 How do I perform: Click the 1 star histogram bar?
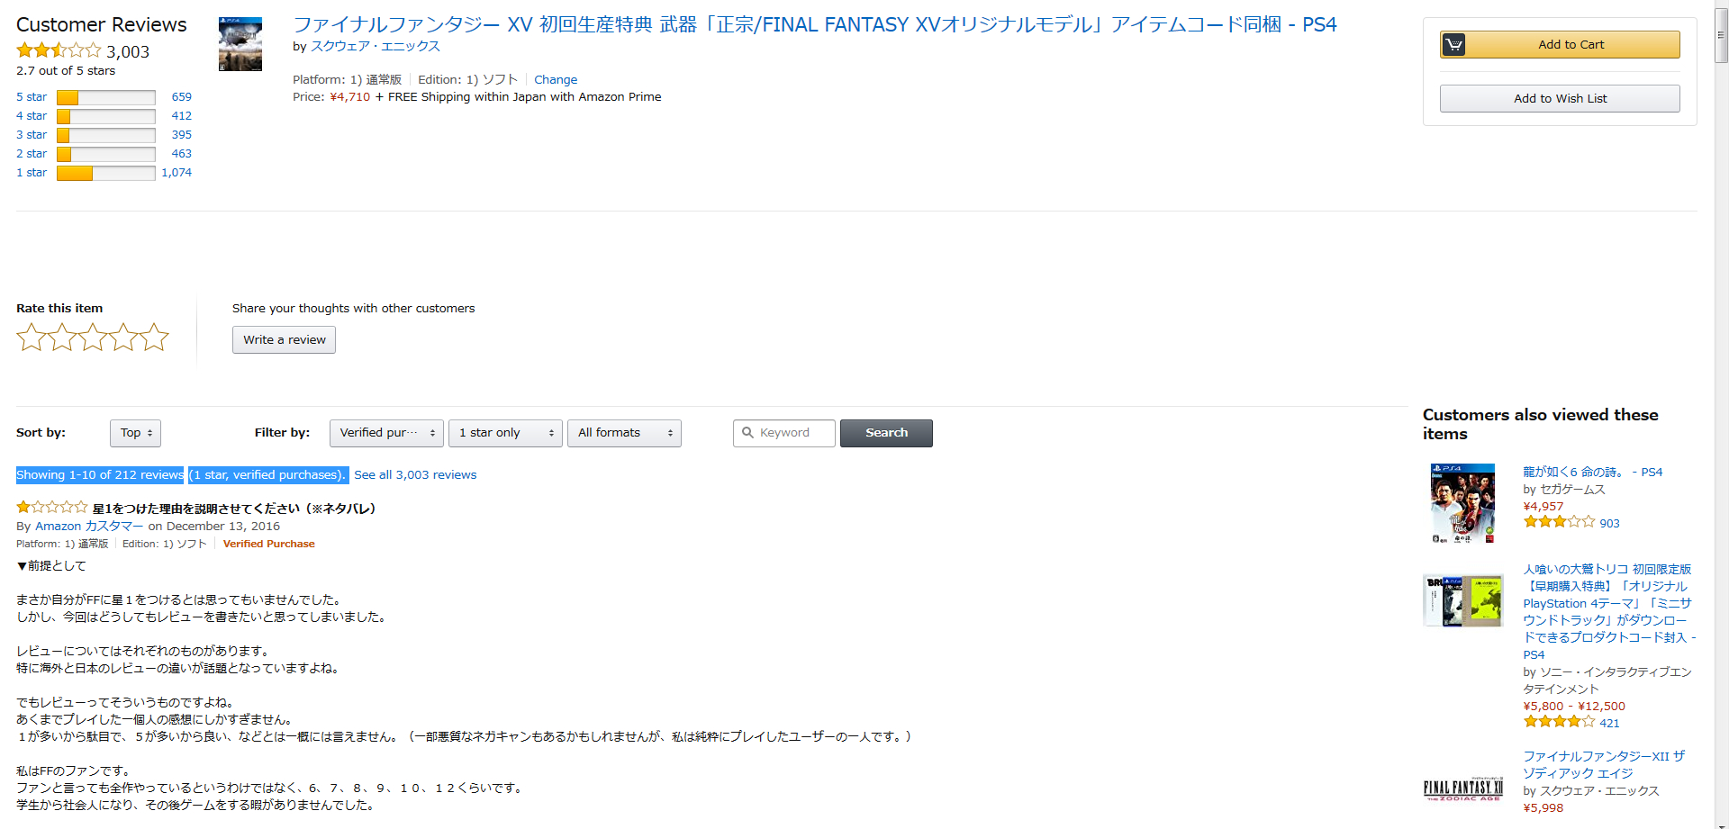(106, 173)
